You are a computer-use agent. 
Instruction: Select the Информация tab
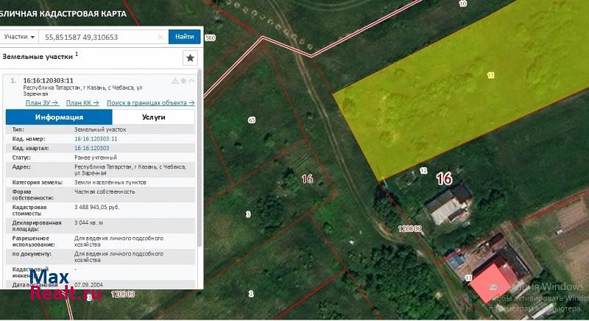point(59,117)
